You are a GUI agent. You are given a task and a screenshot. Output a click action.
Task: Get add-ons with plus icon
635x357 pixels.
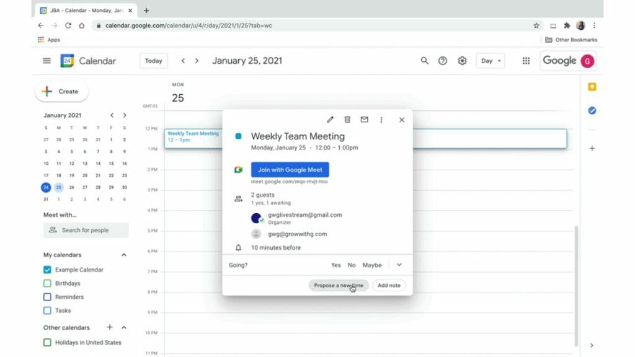[592, 148]
